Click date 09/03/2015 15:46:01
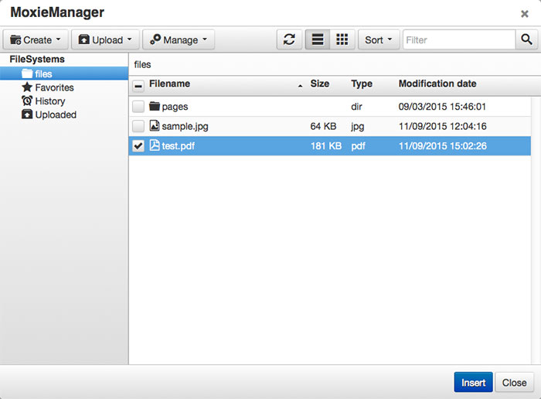Screen dimensions: 541x399 coord(442,106)
